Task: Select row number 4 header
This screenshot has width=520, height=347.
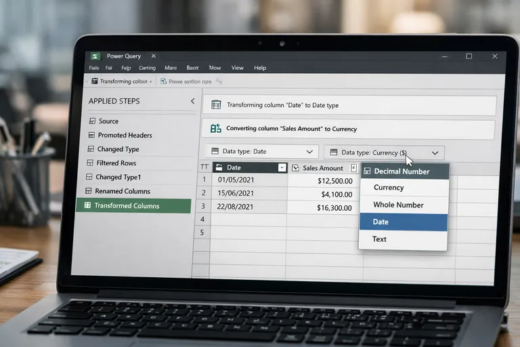Action: pyautogui.click(x=202, y=220)
